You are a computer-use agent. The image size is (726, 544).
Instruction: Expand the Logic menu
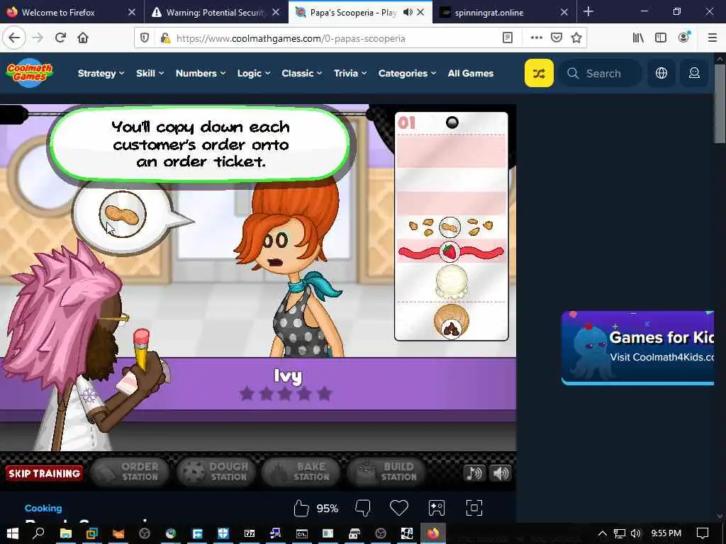click(254, 73)
